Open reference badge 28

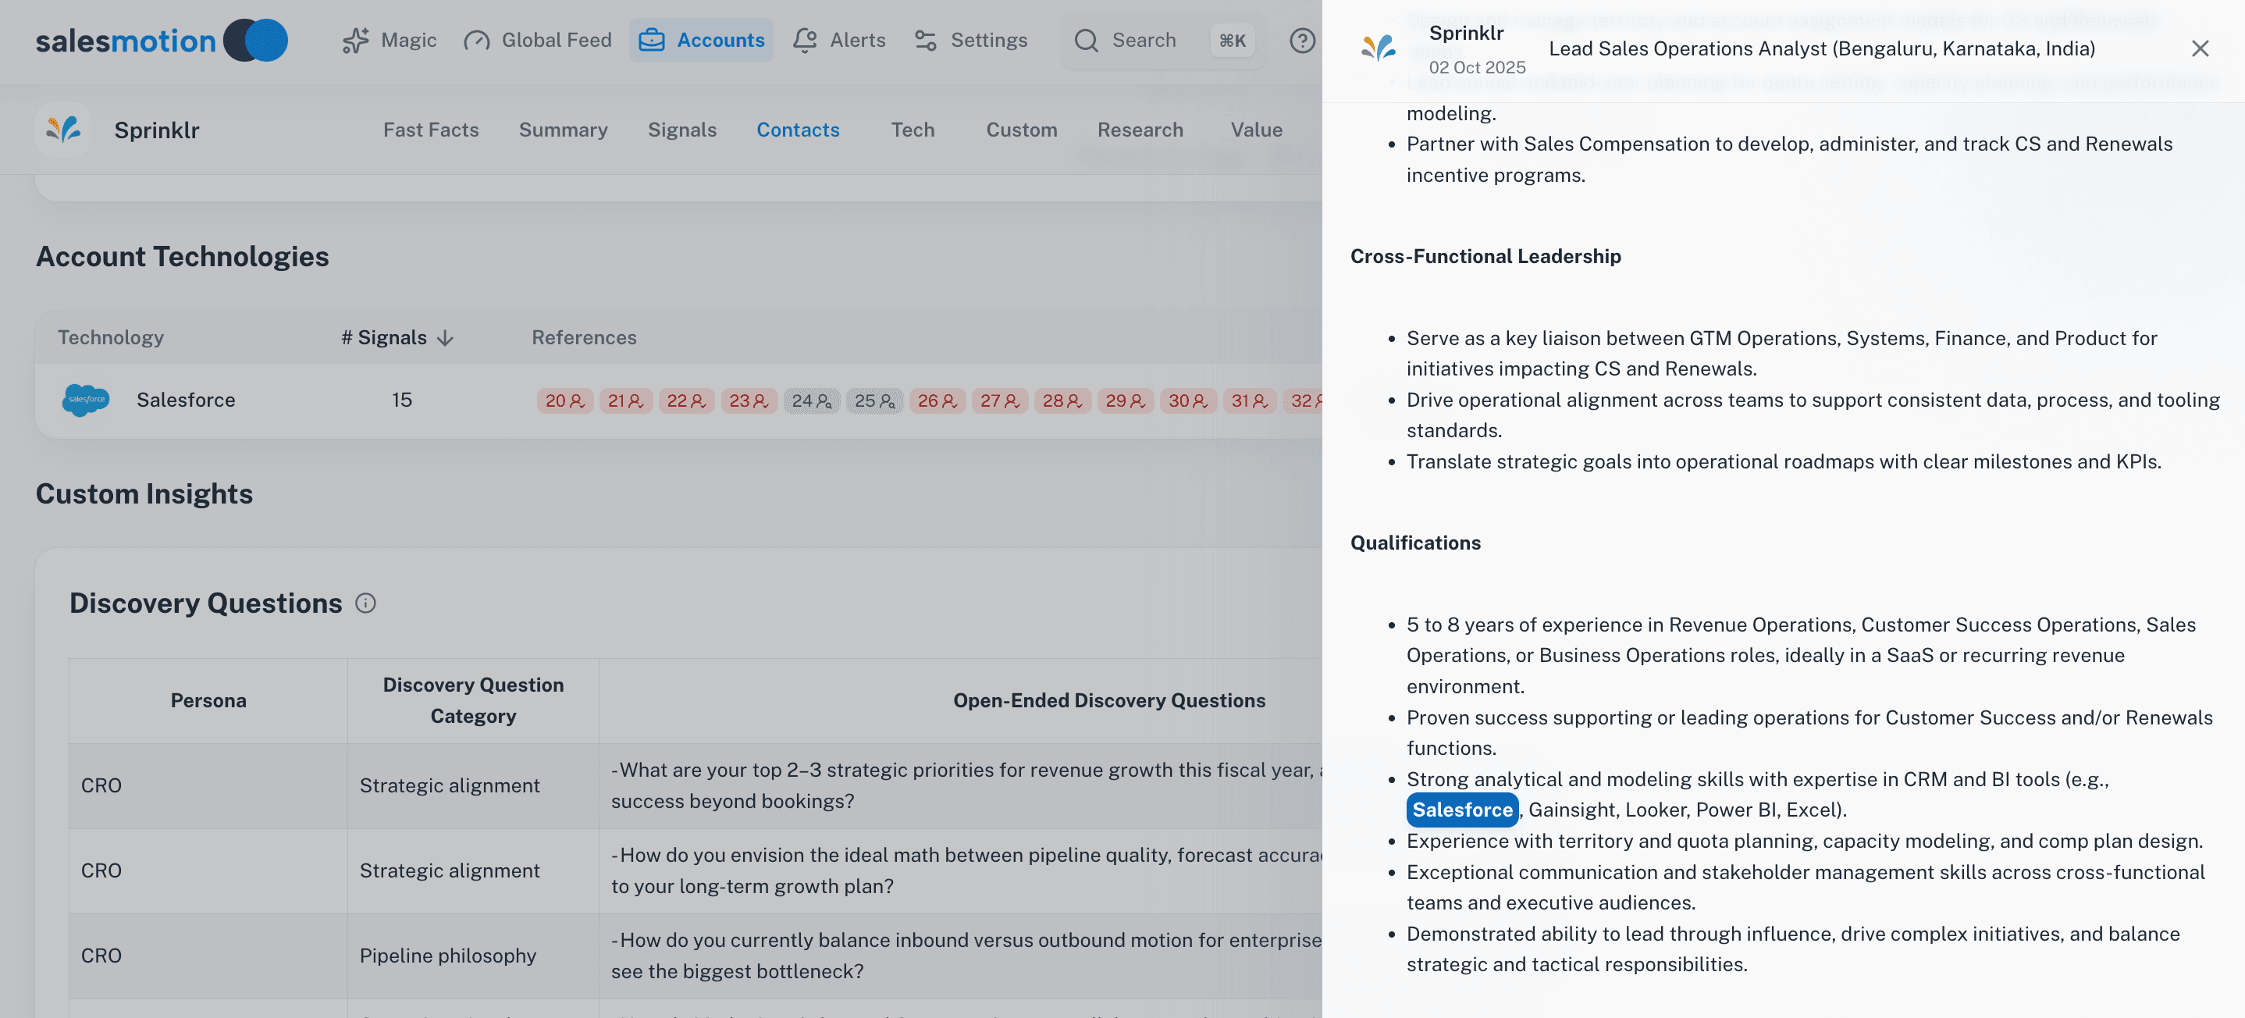[x=1062, y=401]
